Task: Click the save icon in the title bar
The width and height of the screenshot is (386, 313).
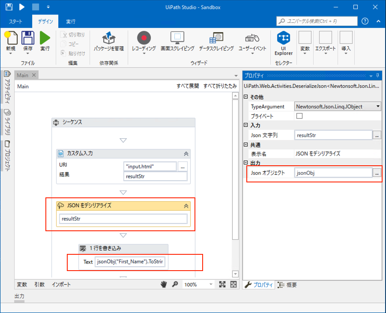Action: [9, 7]
